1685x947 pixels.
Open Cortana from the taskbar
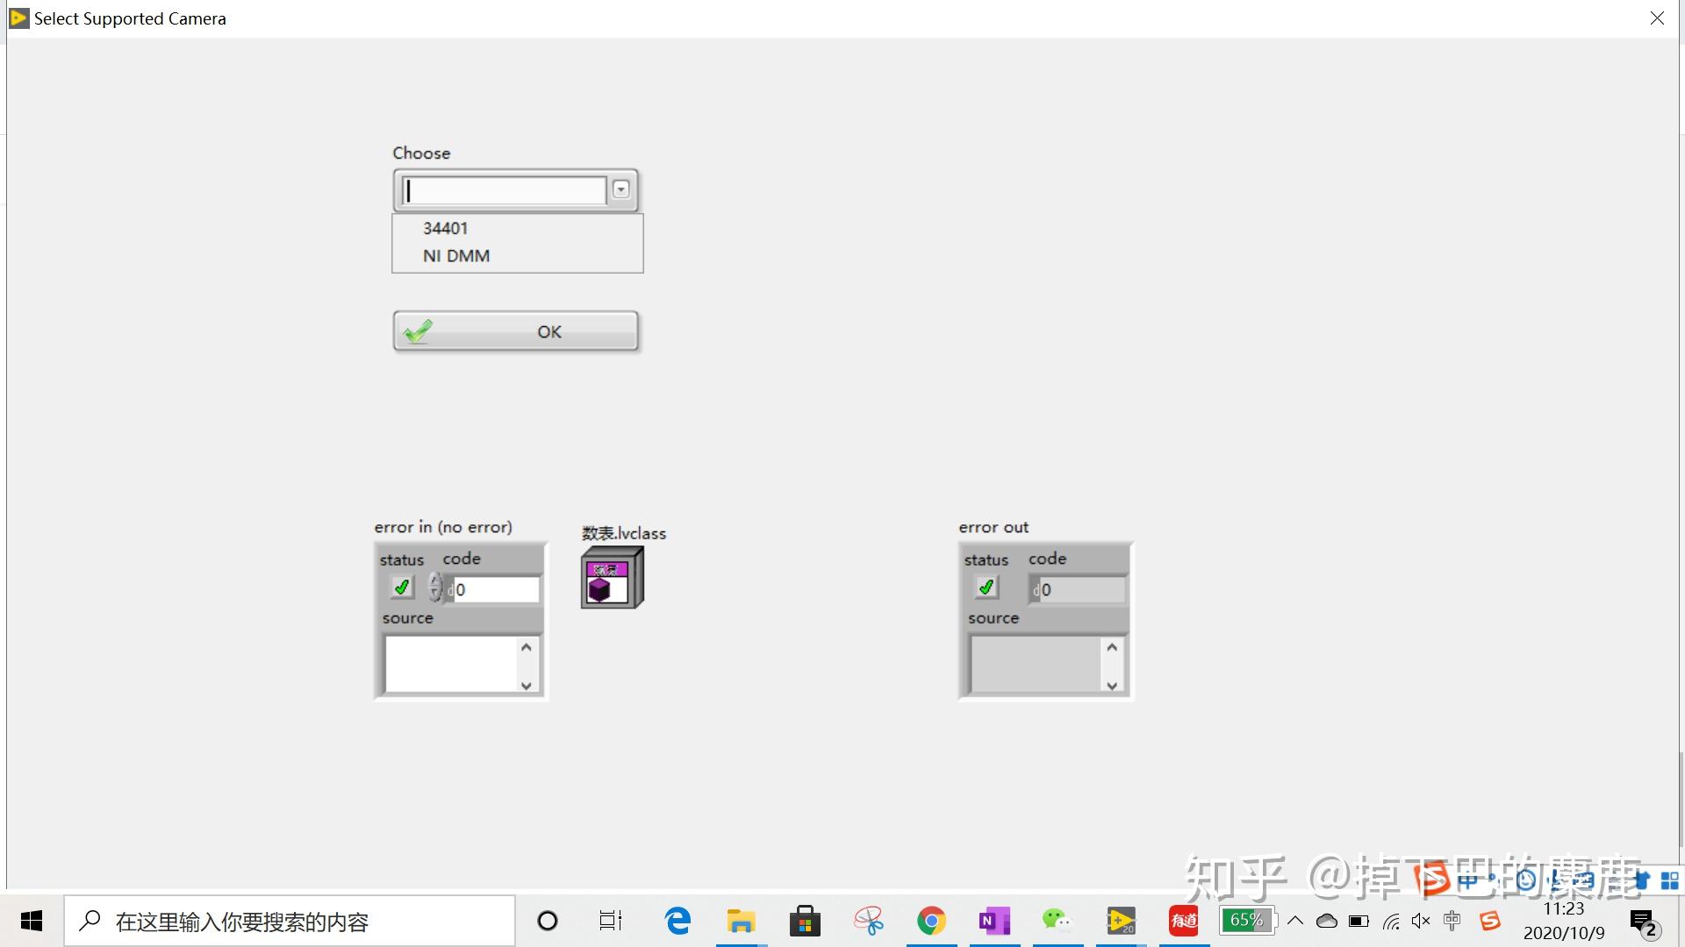point(548,921)
